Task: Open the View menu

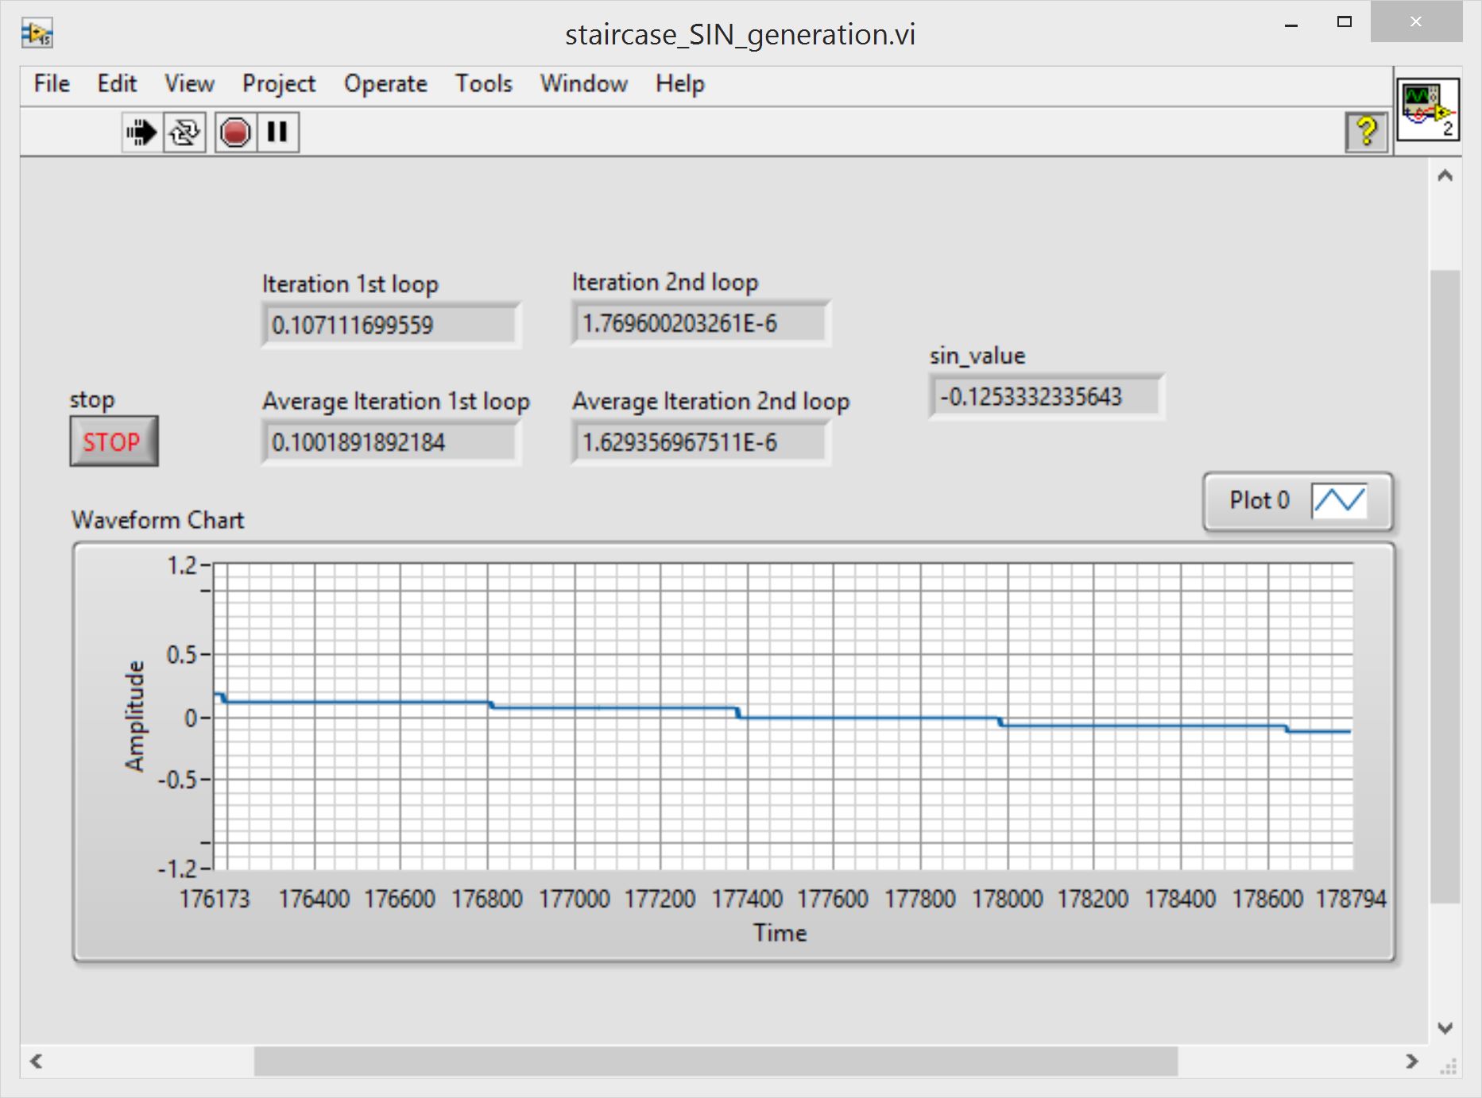Action: 189,83
